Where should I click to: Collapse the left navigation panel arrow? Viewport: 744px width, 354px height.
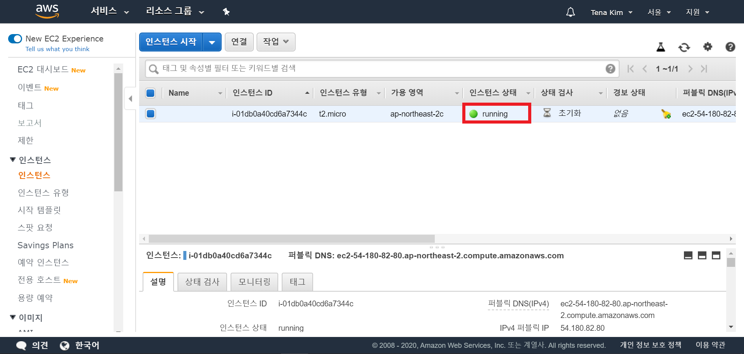[130, 98]
